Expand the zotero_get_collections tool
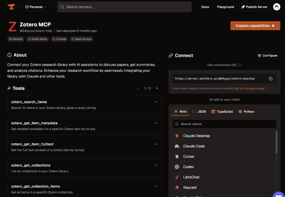Image resolution: width=285 pixels, height=197 pixels. 156,165
